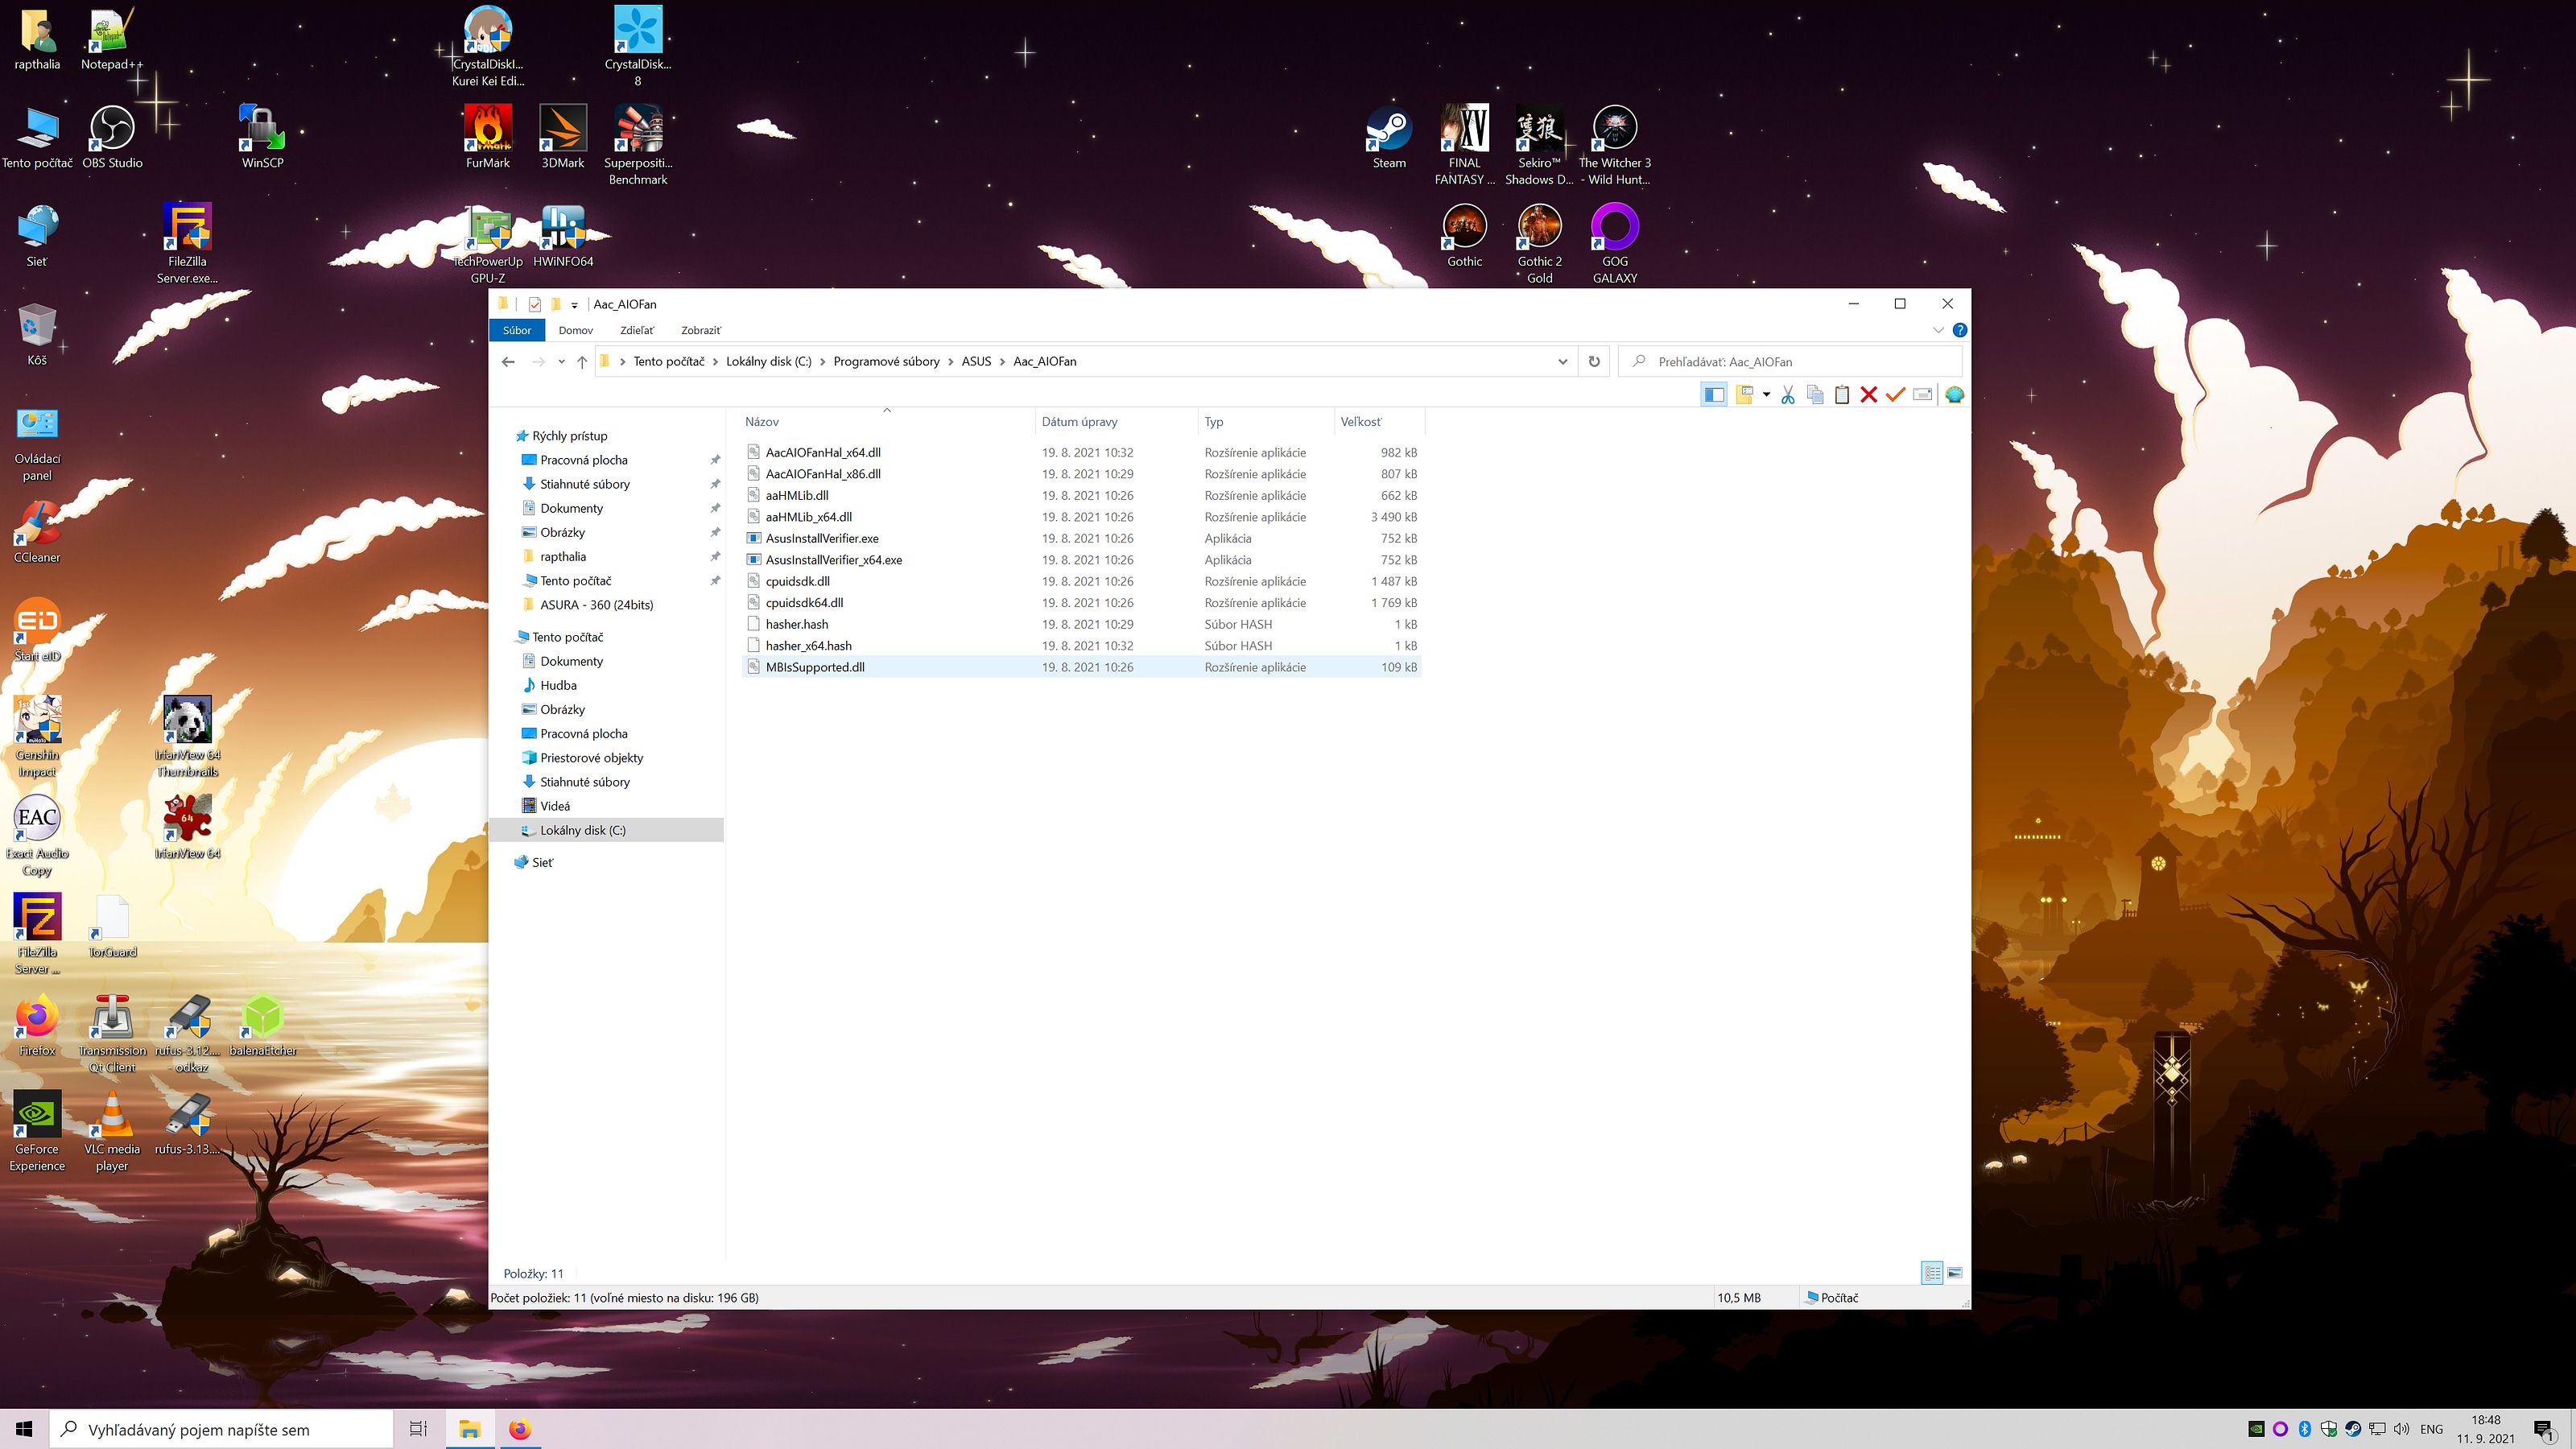The height and width of the screenshot is (1449, 2576).
Task: Click the taskbar search box
Action: point(221,1429)
